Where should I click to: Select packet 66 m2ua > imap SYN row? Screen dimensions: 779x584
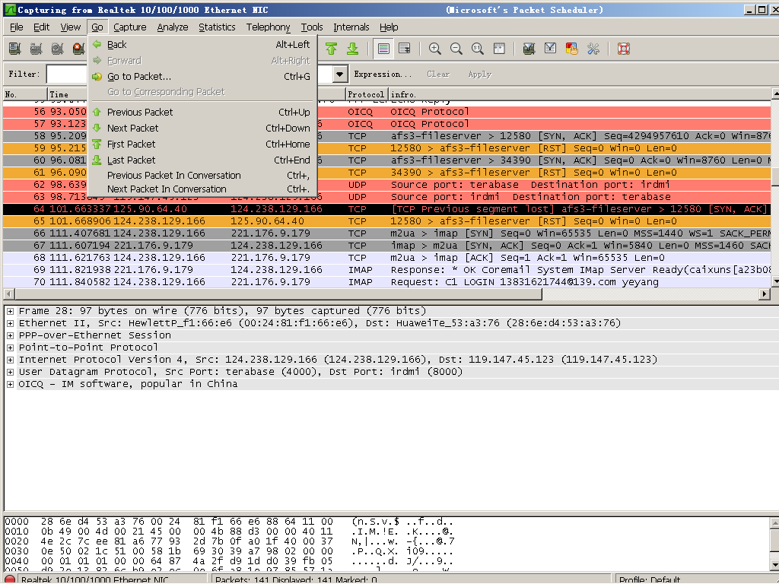coord(387,233)
